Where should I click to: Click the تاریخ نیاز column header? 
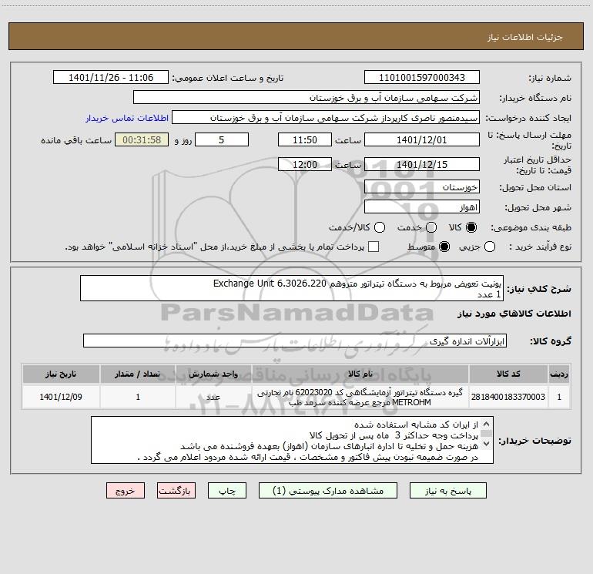(x=61, y=374)
